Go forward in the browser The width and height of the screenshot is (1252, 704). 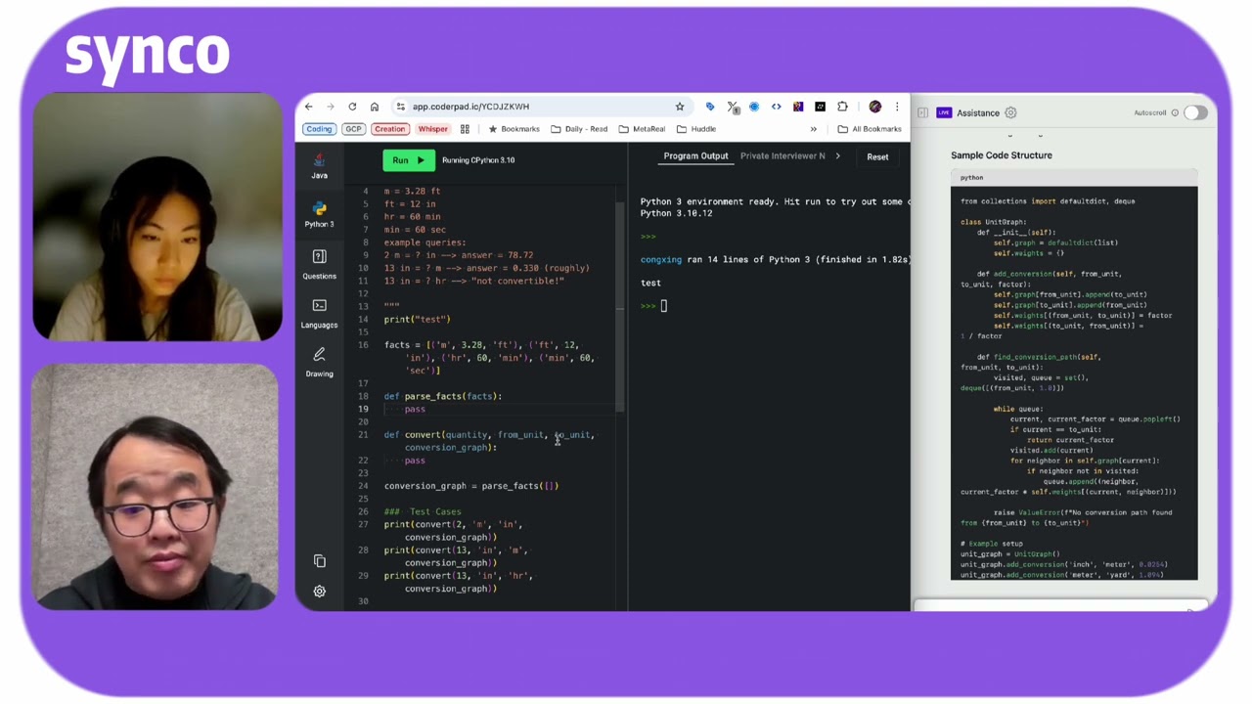(x=331, y=107)
